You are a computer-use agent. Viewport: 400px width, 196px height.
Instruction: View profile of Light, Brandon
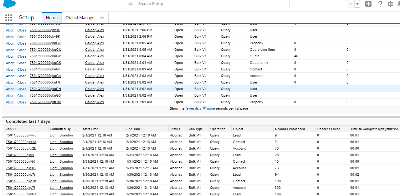[61, 135]
